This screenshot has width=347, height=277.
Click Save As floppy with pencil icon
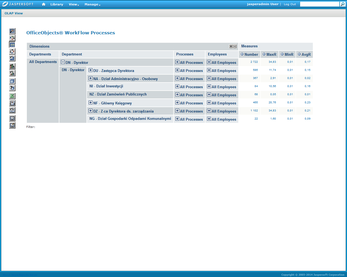point(12,125)
